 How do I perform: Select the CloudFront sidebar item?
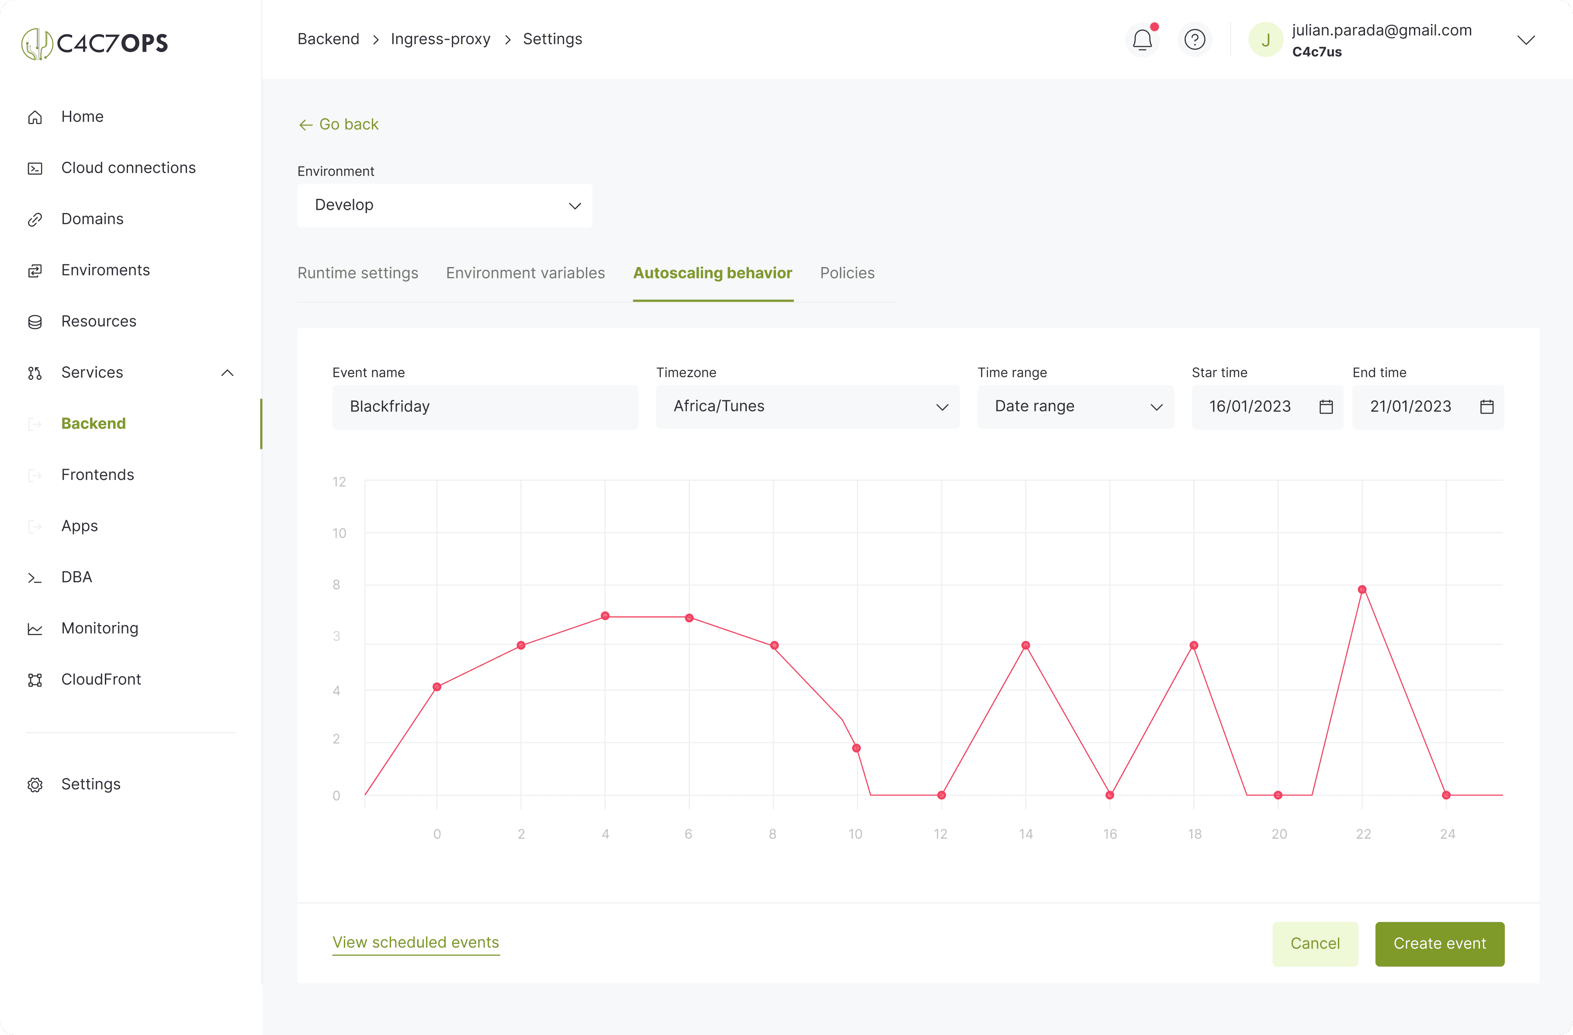(101, 679)
